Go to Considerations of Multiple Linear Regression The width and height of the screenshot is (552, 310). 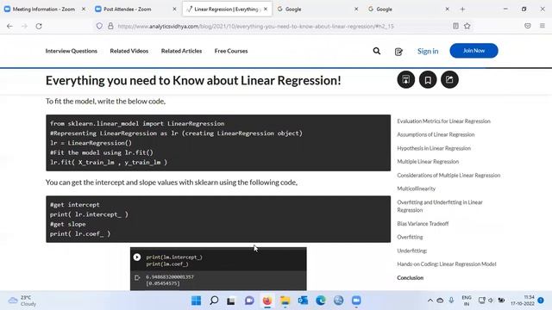click(x=448, y=175)
